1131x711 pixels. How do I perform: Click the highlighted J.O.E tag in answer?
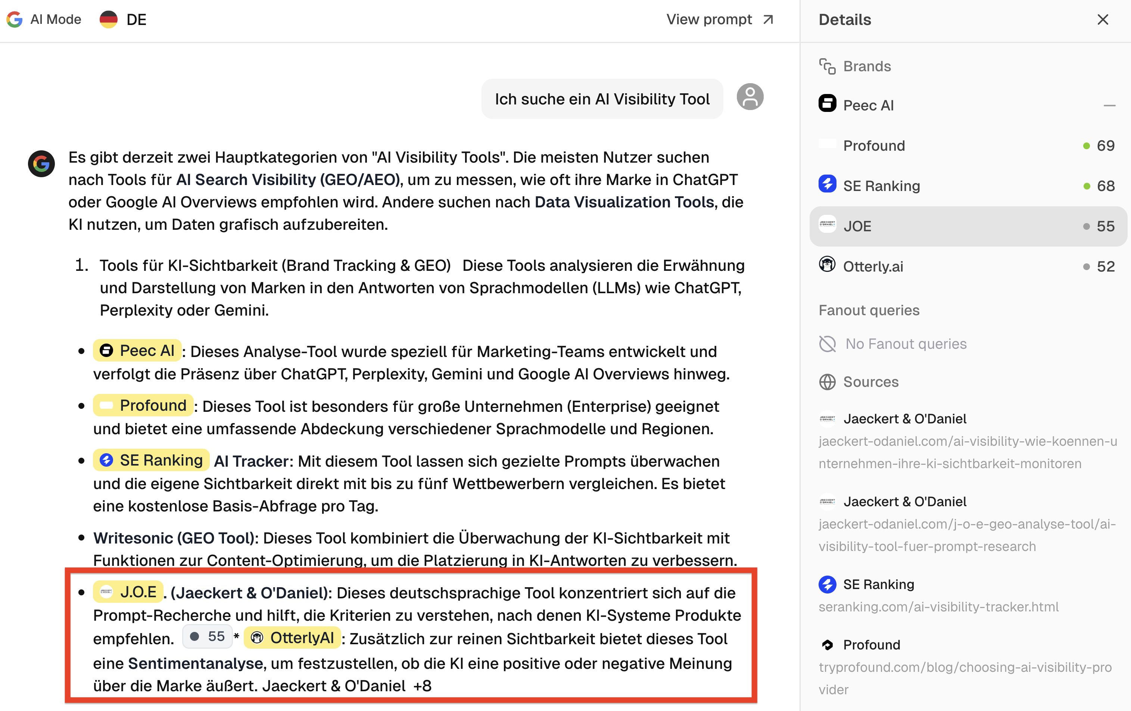click(x=128, y=592)
